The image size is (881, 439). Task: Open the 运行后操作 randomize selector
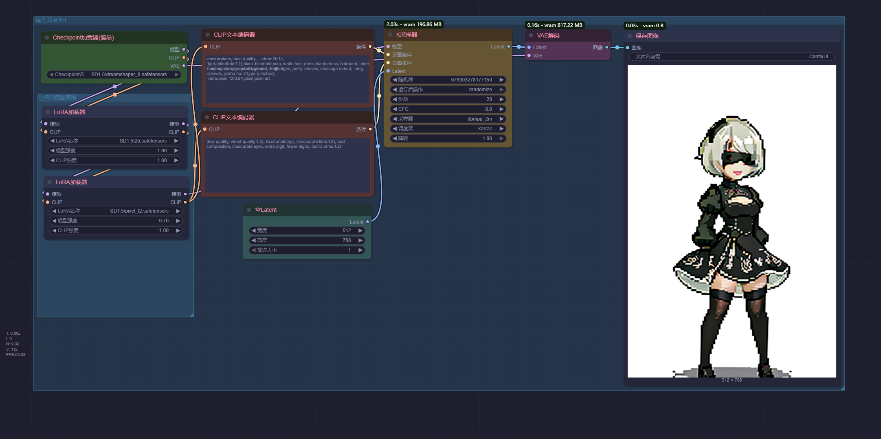click(448, 90)
